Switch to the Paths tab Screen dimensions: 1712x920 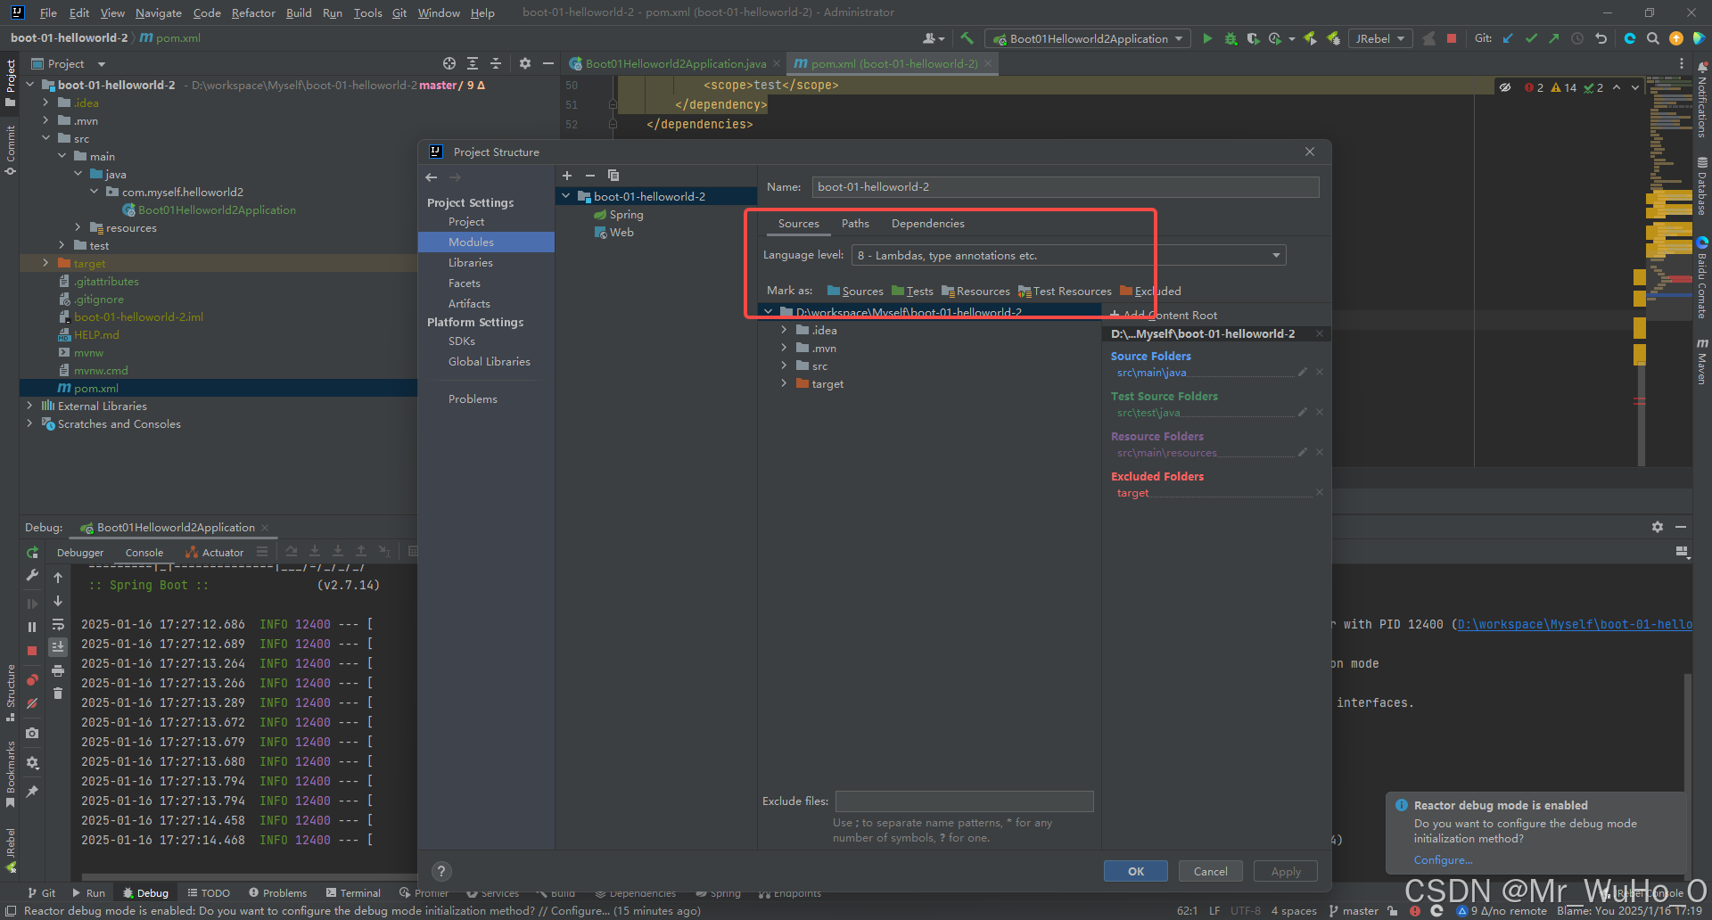(855, 224)
